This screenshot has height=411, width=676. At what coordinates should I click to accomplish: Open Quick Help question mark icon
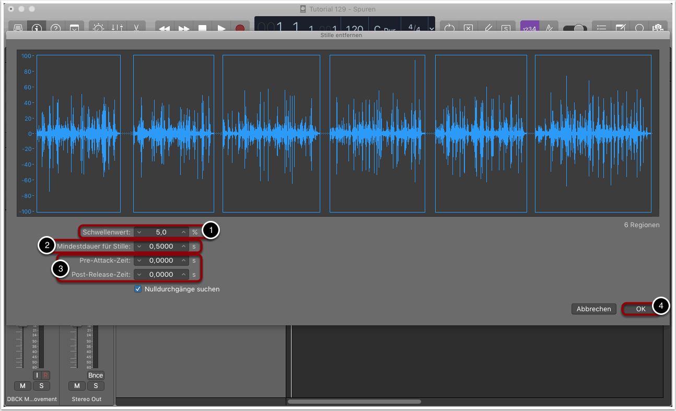point(55,28)
